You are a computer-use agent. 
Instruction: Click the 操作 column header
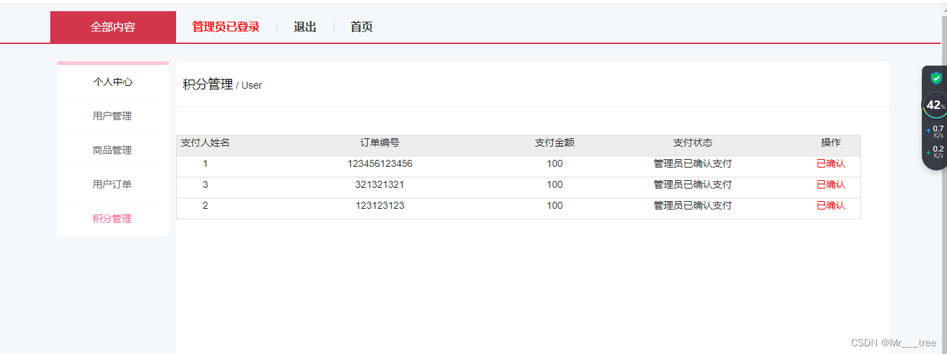pos(831,142)
